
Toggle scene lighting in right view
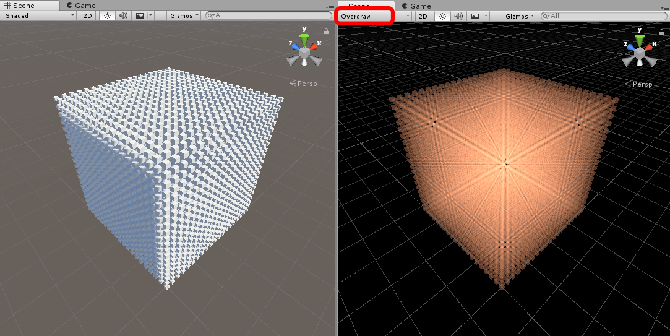(x=443, y=16)
